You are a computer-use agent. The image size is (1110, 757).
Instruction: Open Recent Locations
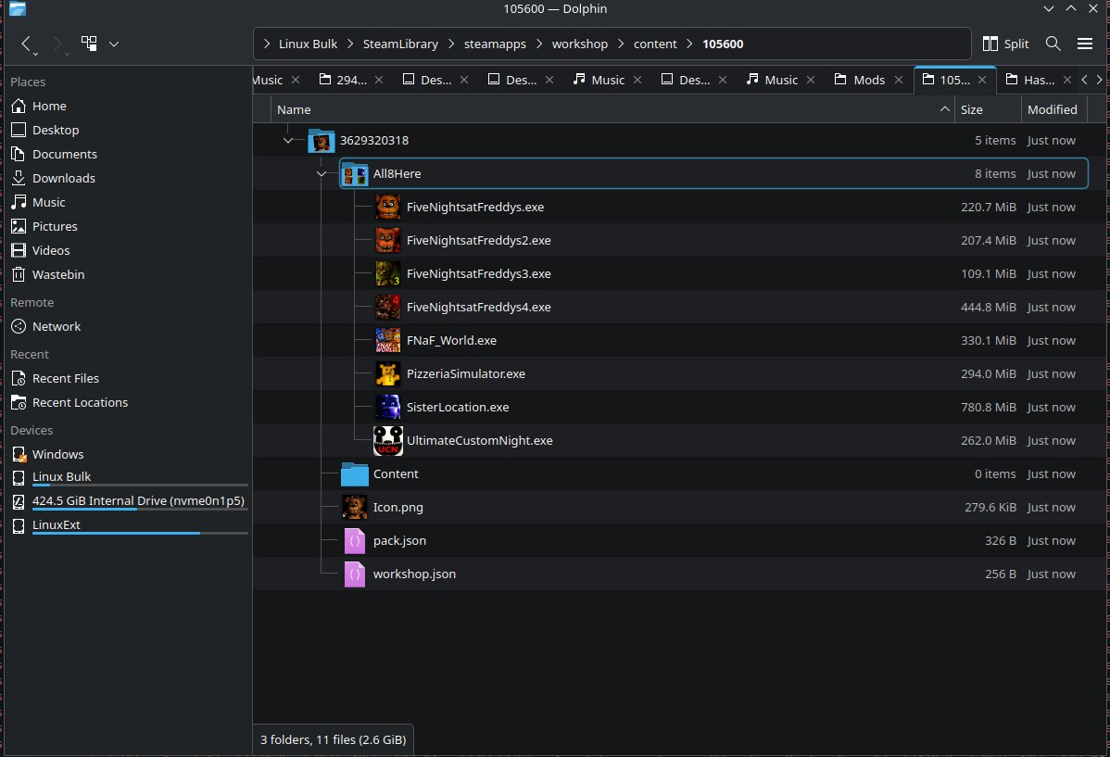tap(80, 402)
